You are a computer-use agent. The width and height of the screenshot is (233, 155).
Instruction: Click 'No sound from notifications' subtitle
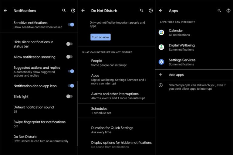click(x=110, y=147)
